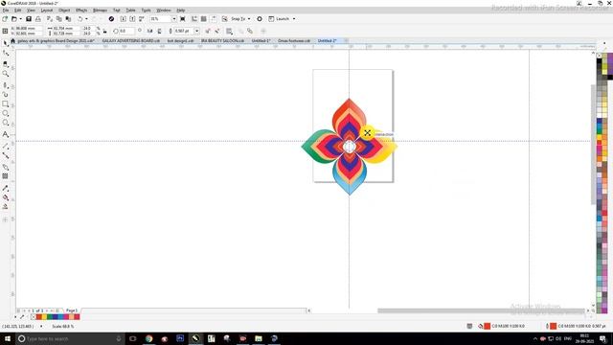The width and height of the screenshot is (613, 345).
Task: Open the Effects menu
Action: [x=81, y=11]
